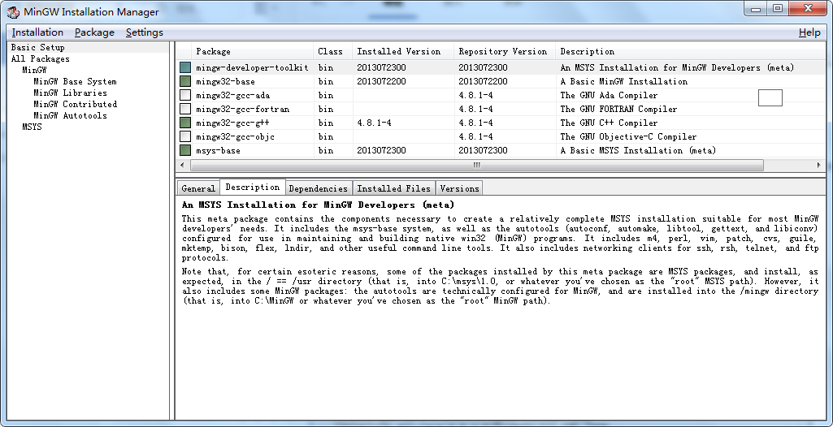Sort by Installed Version column header
This screenshot has width=833, height=427.
[x=403, y=51]
